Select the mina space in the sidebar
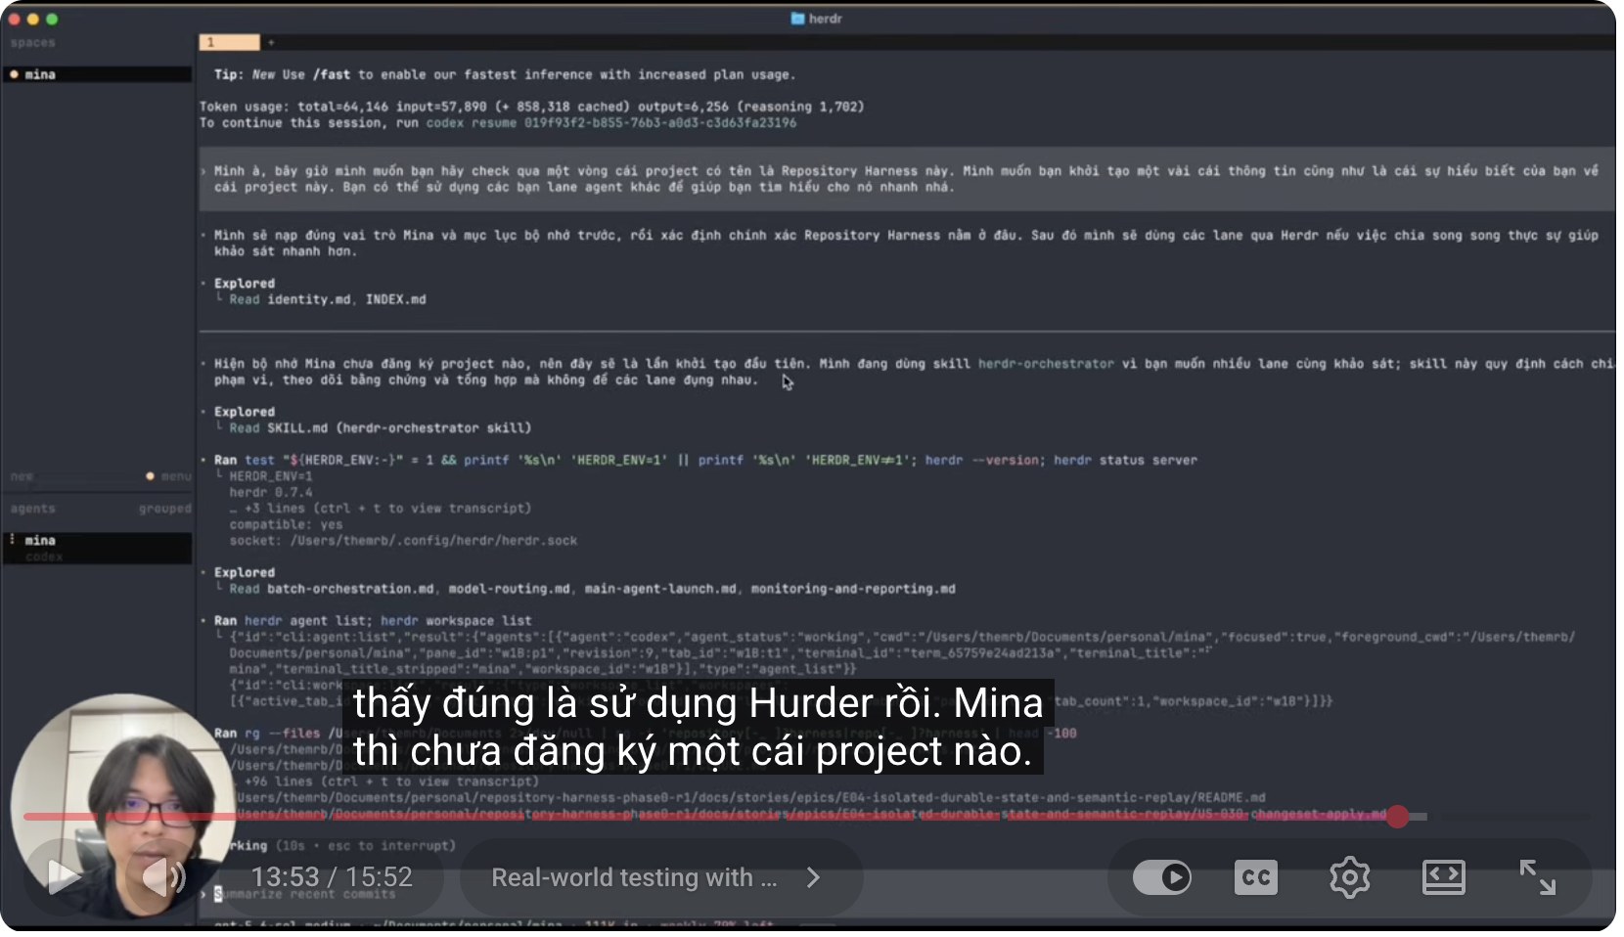The width and height of the screenshot is (1624, 937). tap(97, 74)
